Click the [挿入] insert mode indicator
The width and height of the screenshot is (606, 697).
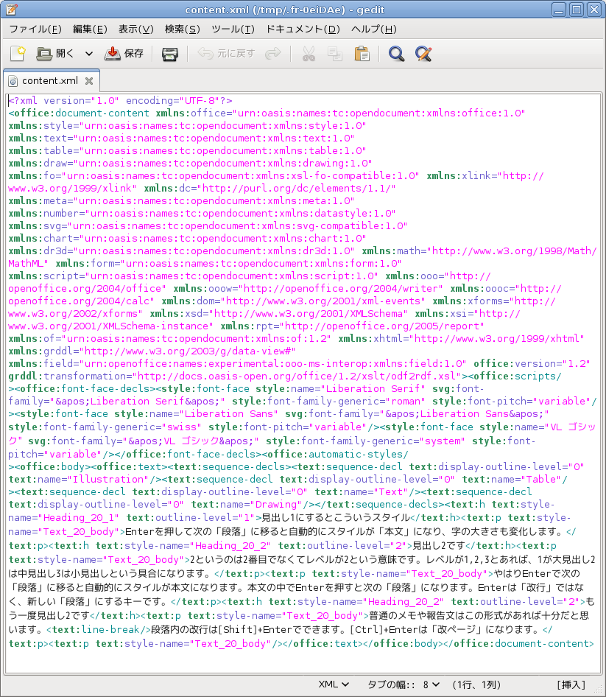point(571,684)
